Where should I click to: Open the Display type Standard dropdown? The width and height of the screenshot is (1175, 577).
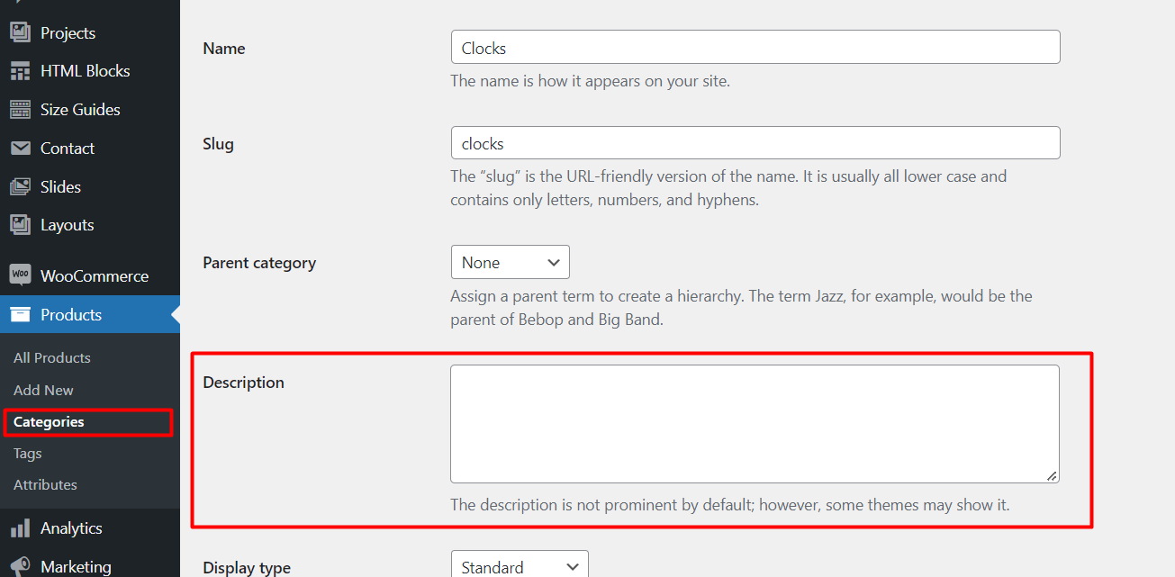[520, 566]
